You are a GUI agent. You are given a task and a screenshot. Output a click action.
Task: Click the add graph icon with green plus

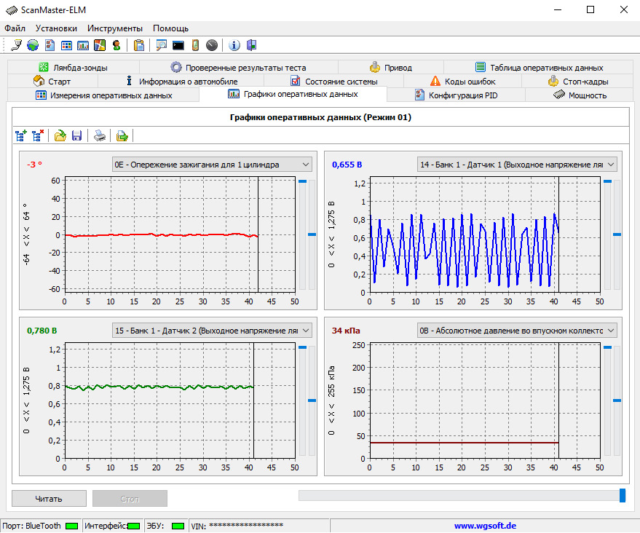pyautogui.click(x=21, y=135)
